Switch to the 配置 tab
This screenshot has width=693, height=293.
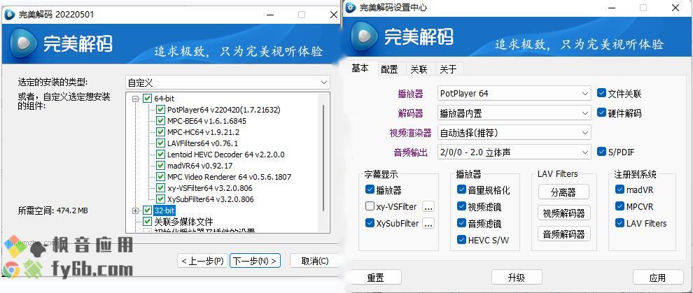[x=389, y=69]
